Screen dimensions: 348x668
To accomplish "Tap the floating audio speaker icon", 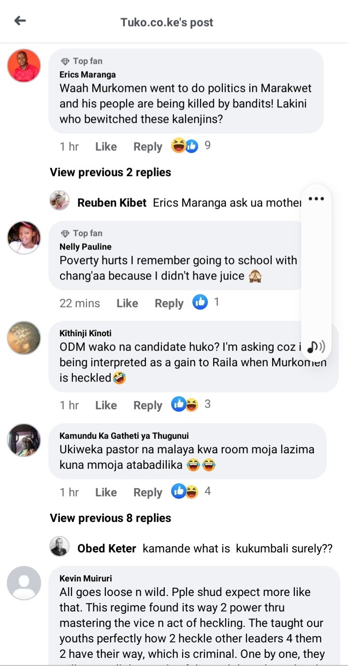I will [x=316, y=346].
